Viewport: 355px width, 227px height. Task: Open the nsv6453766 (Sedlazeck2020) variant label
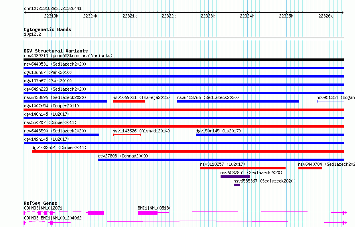(x=208, y=97)
